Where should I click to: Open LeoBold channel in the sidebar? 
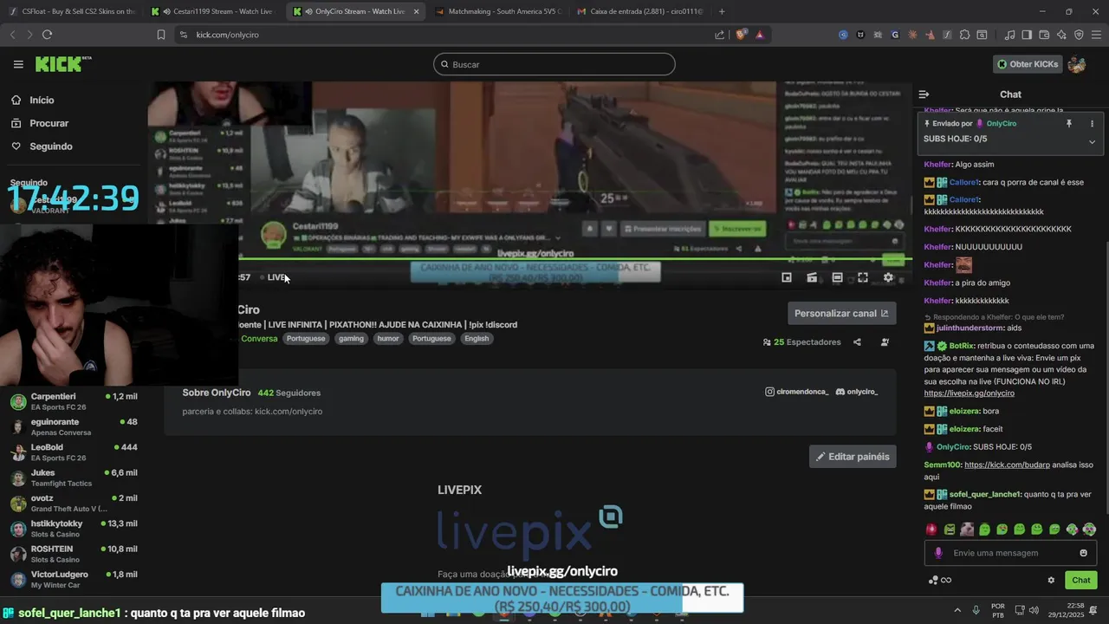pos(74,452)
